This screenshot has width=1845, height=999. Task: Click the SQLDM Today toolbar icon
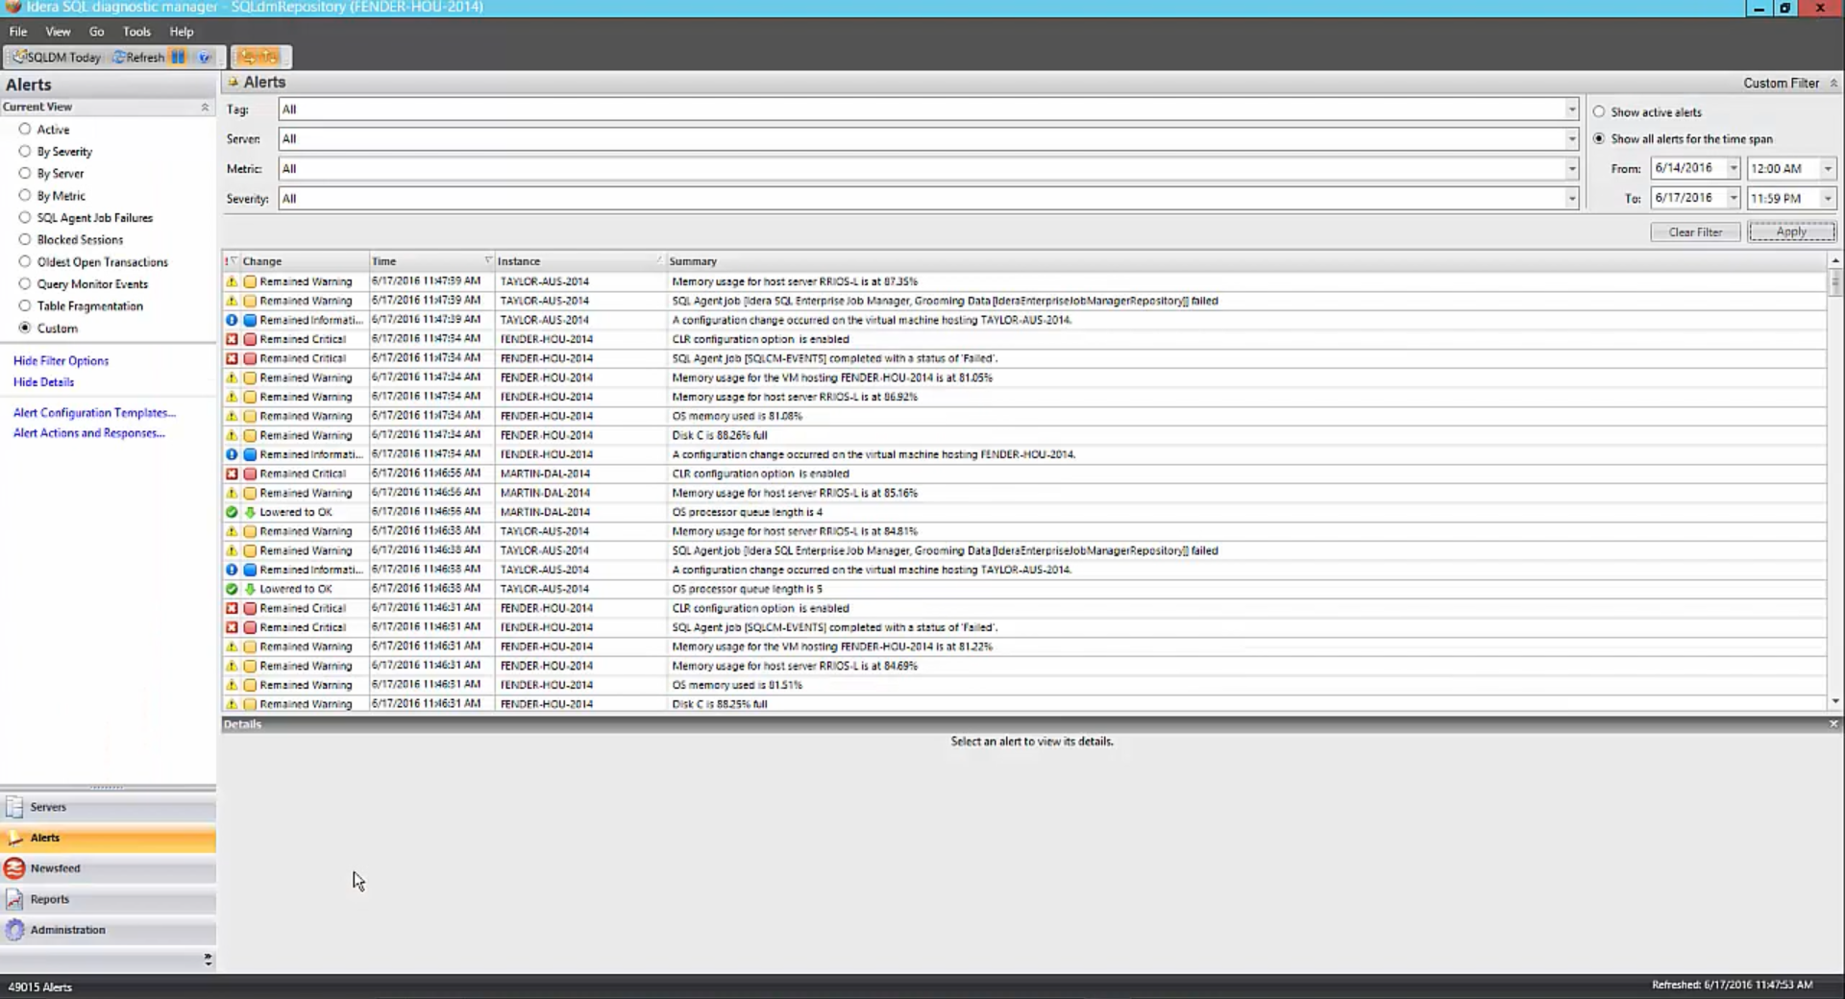click(x=56, y=58)
